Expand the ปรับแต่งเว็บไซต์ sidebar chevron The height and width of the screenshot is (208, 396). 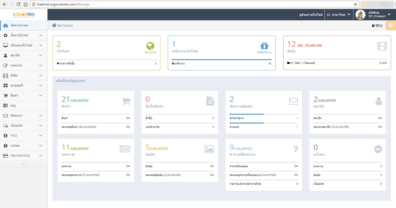41,45
